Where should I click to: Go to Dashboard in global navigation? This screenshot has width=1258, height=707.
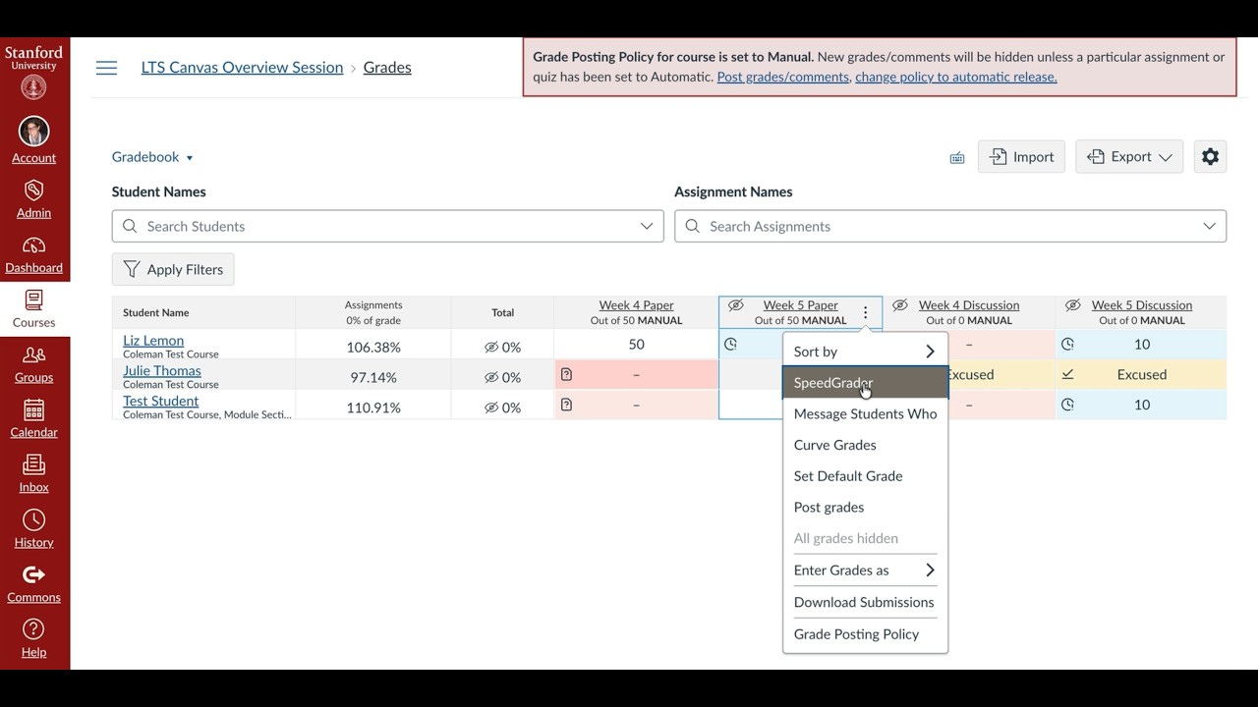point(33,254)
